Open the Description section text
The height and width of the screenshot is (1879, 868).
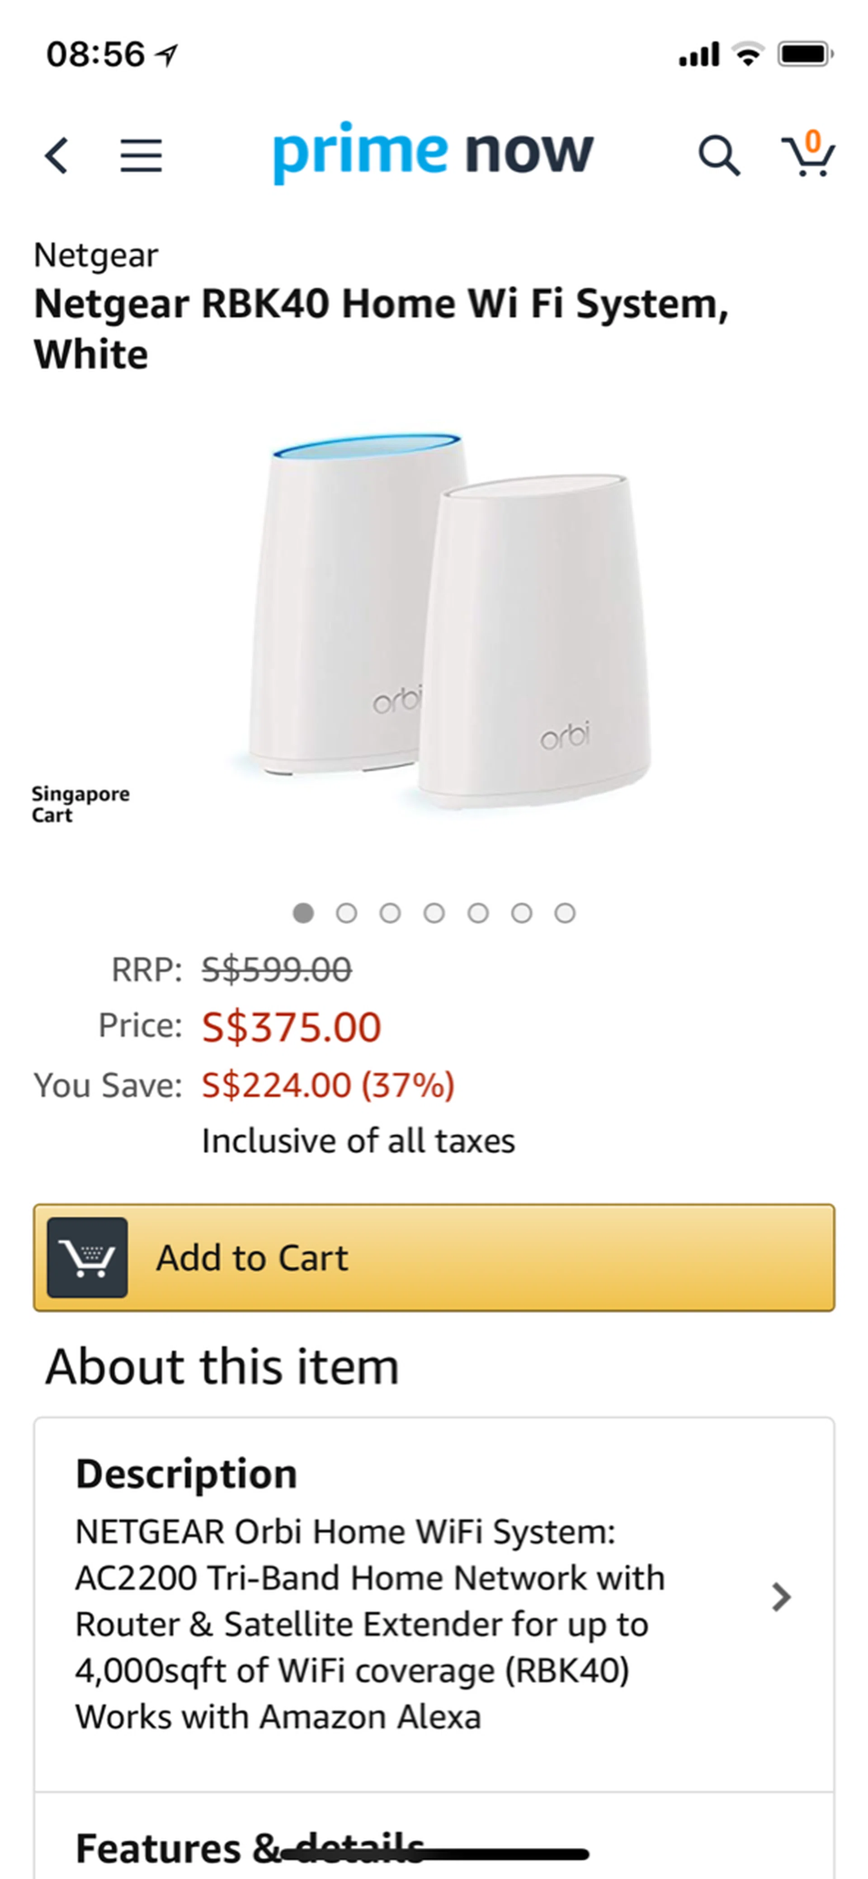369,1623
